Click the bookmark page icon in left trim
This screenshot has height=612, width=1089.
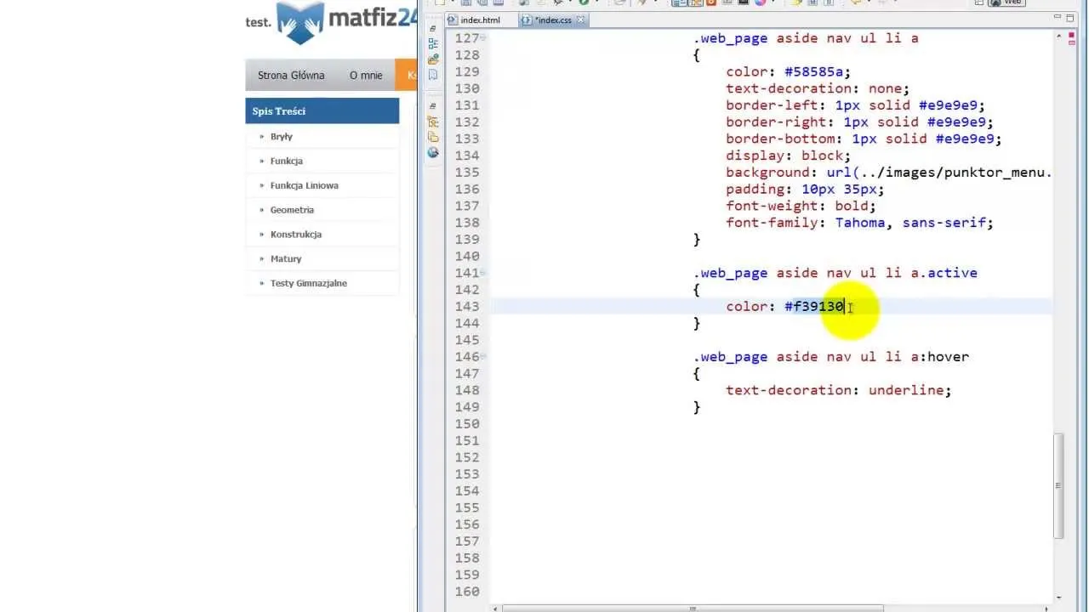pyautogui.click(x=433, y=75)
